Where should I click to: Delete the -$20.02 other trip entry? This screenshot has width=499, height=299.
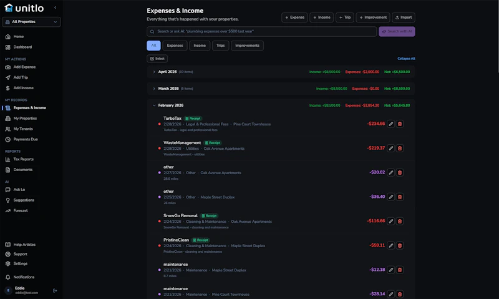coord(400,172)
